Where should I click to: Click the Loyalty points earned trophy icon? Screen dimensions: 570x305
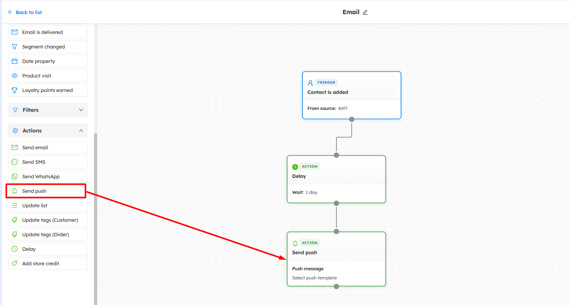click(15, 90)
